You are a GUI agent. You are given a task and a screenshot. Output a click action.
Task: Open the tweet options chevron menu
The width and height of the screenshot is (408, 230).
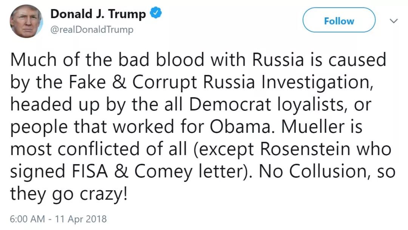tap(394, 20)
